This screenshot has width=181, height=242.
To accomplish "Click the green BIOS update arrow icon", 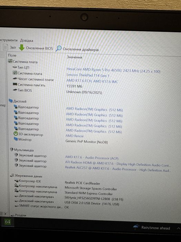I will pos(22,48).
